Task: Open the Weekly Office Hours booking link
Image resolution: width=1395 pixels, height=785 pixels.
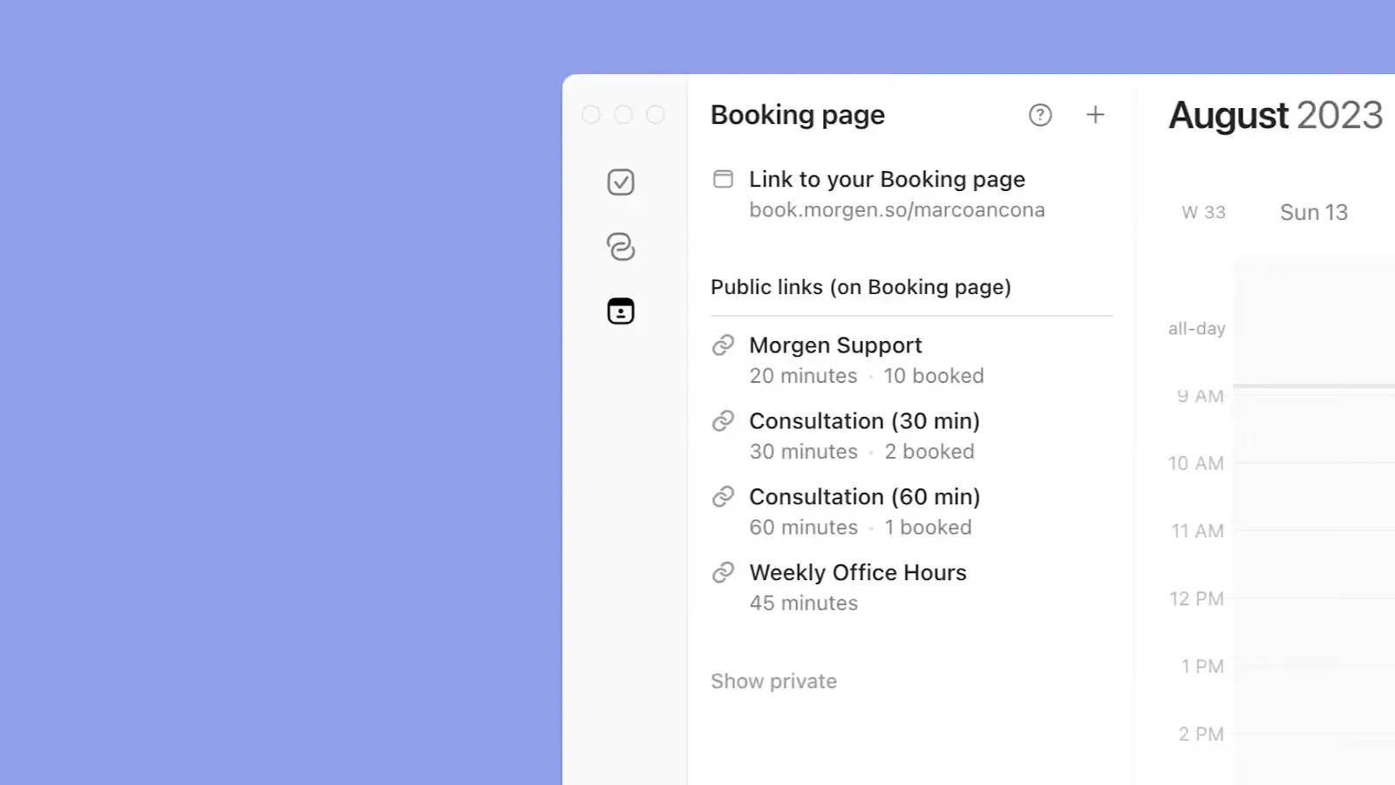Action: 857,572
